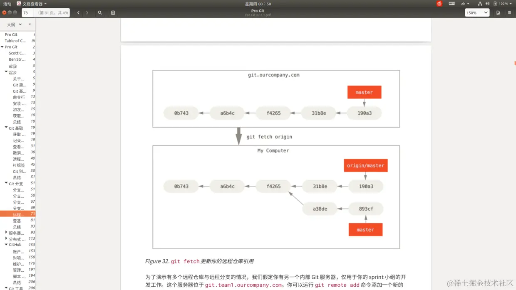Collapse the Pro Git outline node
This screenshot has width=516, height=290.
coord(2,47)
